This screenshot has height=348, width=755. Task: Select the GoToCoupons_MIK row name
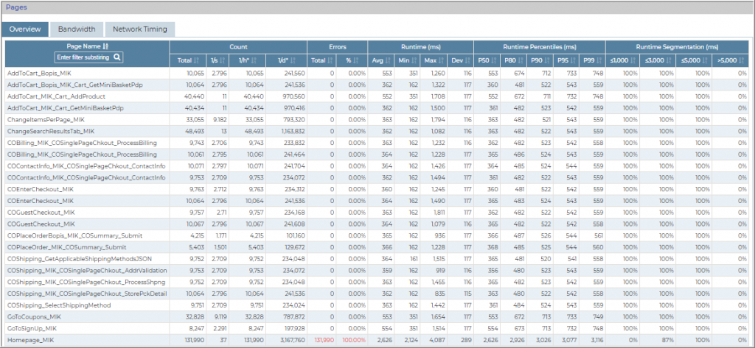click(34, 317)
